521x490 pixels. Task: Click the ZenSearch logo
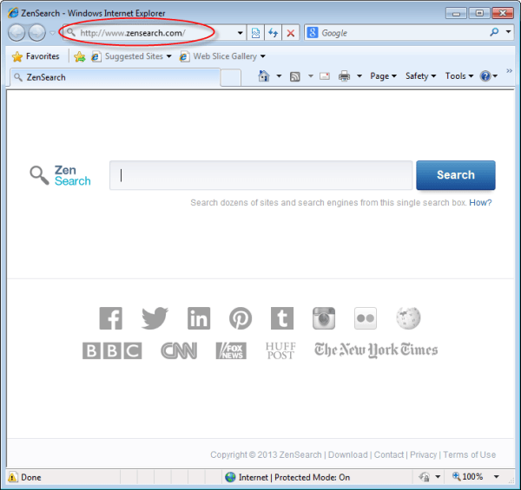click(60, 175)
